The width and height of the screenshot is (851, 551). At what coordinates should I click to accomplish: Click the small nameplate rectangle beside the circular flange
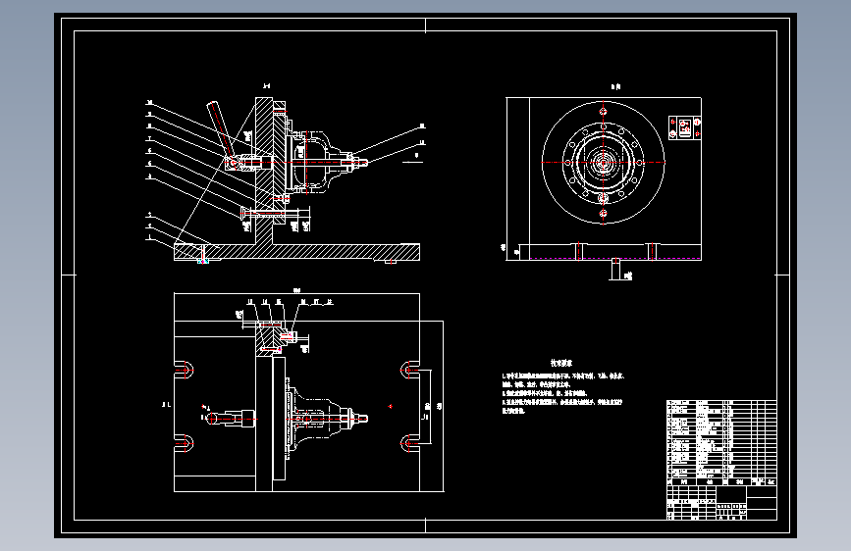pos(684,127)
